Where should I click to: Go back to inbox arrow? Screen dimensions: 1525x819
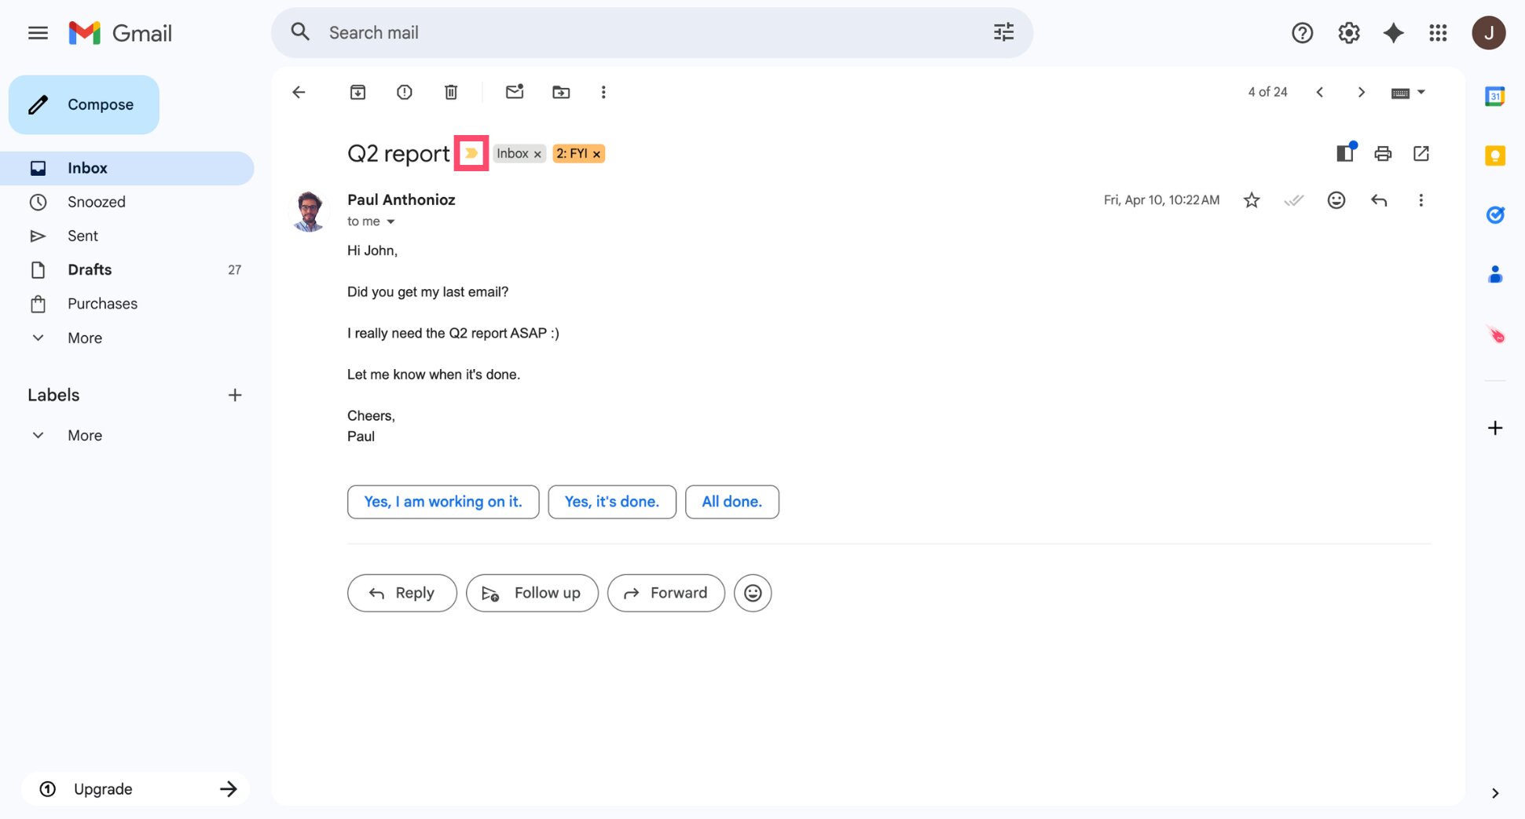pos(299,92)
